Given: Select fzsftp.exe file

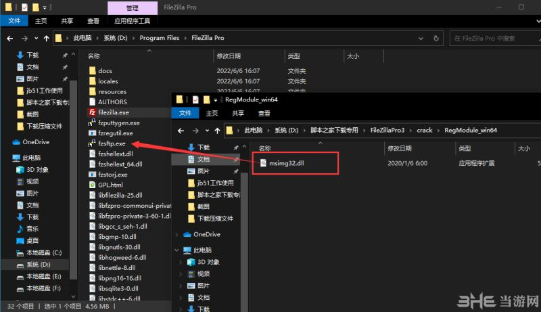Looking at the screenshot, I should [112, 143].
